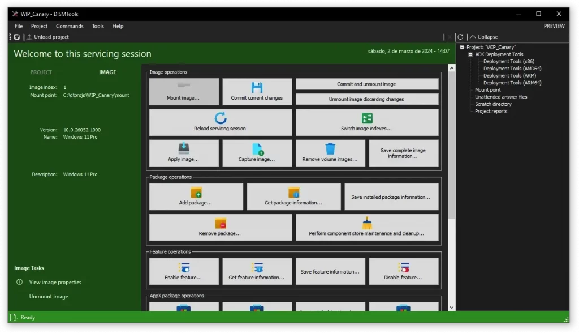
Task: Select the Enable feature operation
Action: pos(183,271)
